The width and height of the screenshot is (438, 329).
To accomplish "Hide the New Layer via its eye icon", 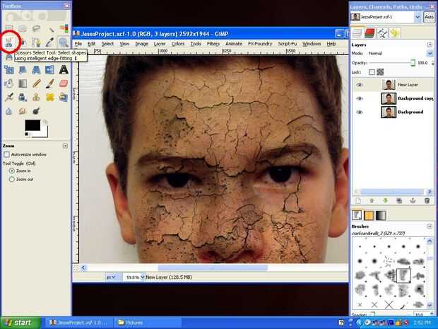I will pyautogui.click(x=359, y=85).
